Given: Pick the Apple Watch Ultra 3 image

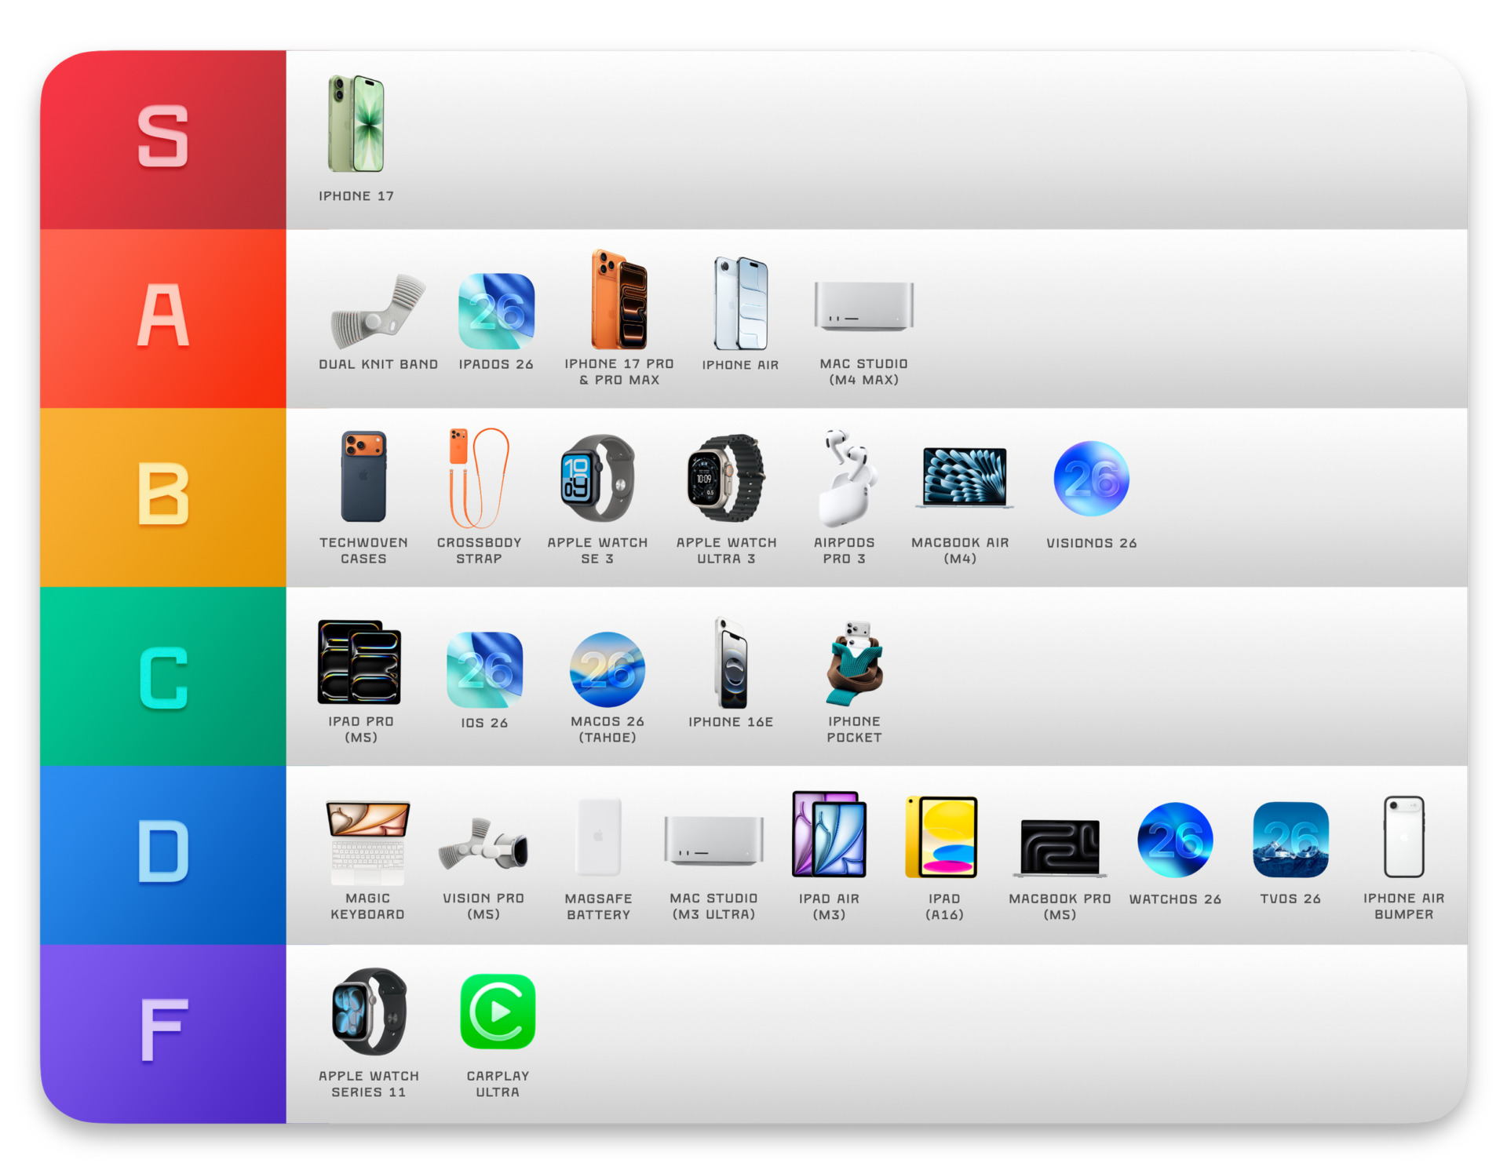Looking at the screenshot, I should [726, 478].
